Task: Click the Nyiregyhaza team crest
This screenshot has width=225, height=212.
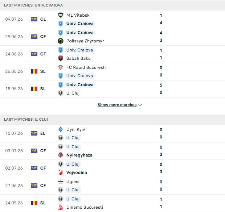Action: (61, 155)
